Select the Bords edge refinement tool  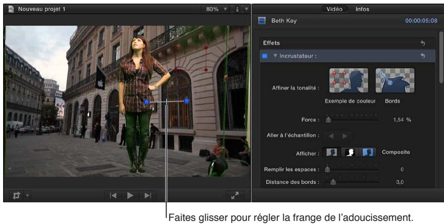[x=395, y=81]
